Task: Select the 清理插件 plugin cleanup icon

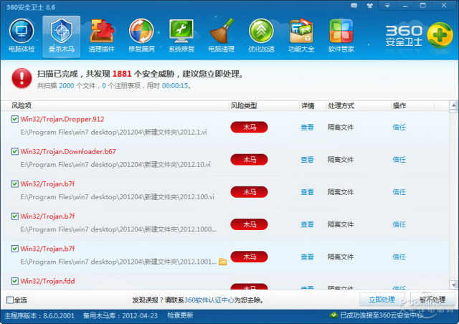Action: click(101, 36)
